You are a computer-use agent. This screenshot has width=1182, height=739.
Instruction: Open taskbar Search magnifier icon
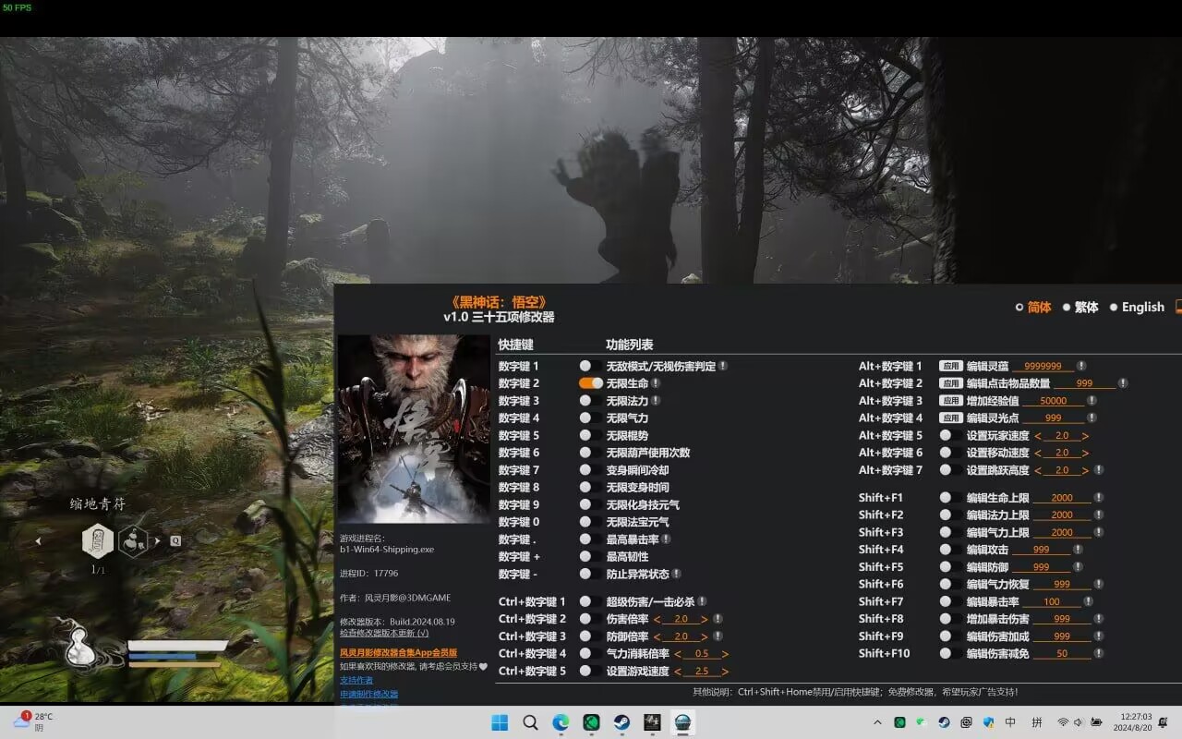click(x=530, y=722)
